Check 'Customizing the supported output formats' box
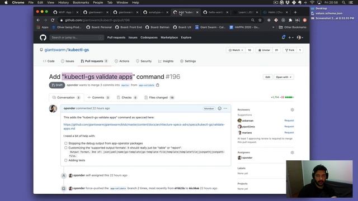 (x=66, y=147)
